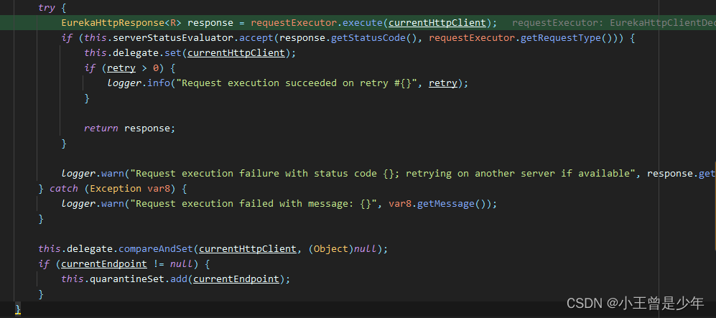Click the getRequestType() method call

pyautogui.click(x=566, y=38)
